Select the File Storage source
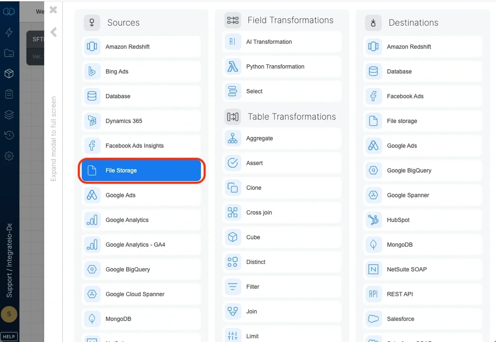The image size is (496, 342). 141,170
